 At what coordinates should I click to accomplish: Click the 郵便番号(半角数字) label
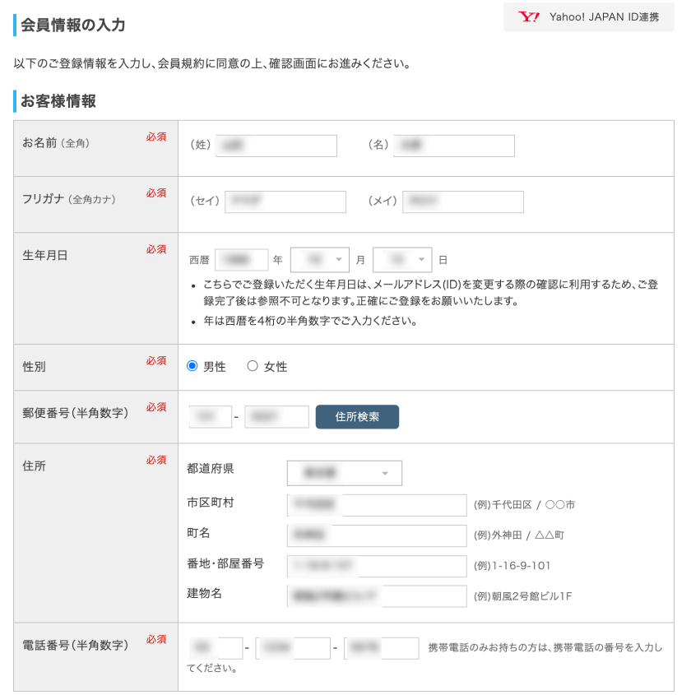(76, 413)
